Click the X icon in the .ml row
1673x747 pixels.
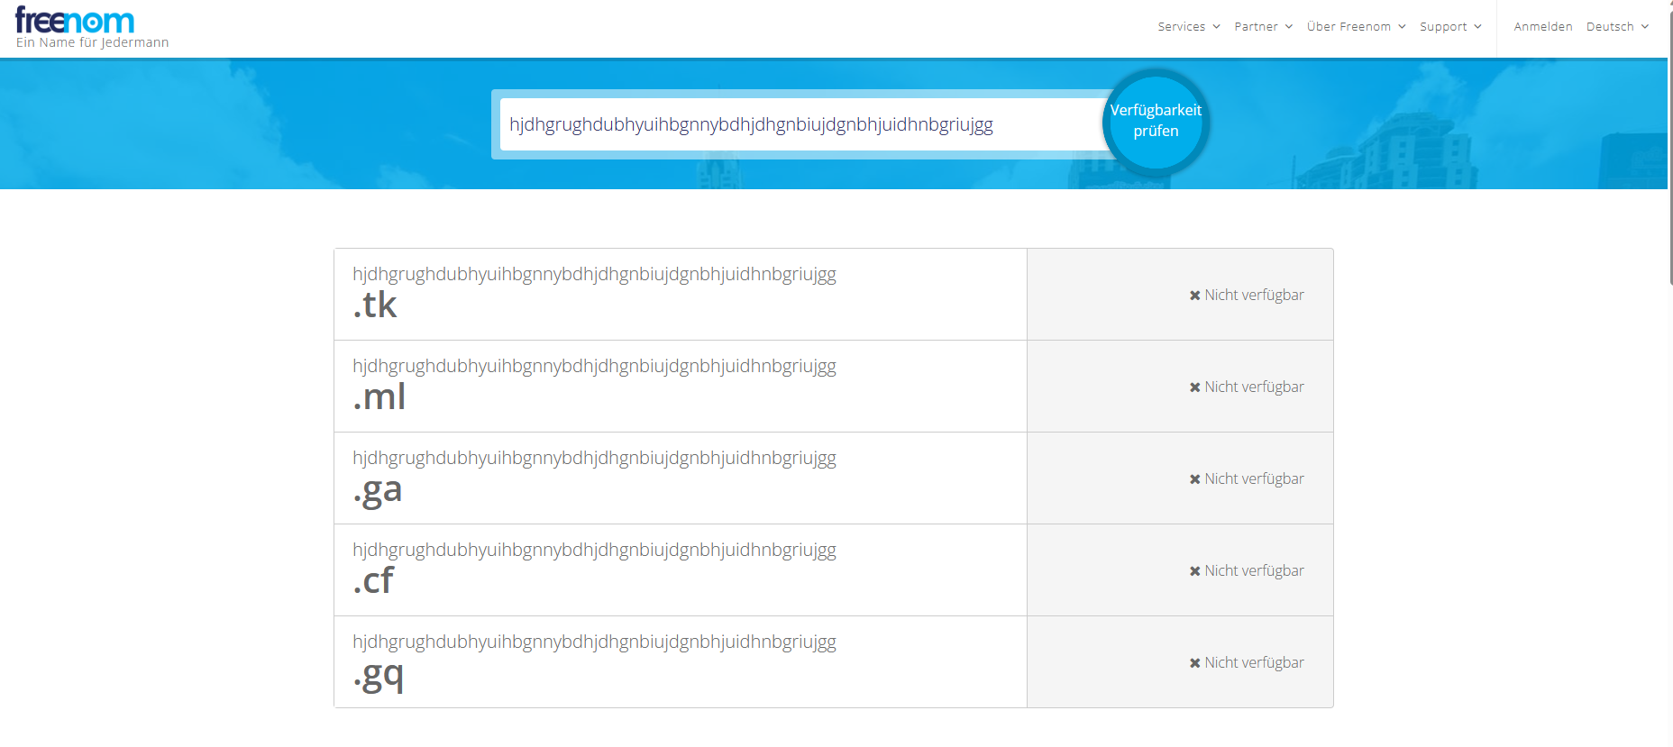click(1194, 387)
